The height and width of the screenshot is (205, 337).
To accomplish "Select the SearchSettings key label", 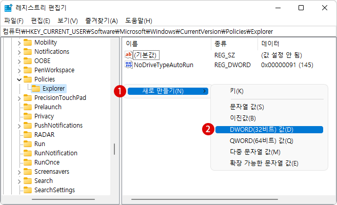I will pos(54,190).
